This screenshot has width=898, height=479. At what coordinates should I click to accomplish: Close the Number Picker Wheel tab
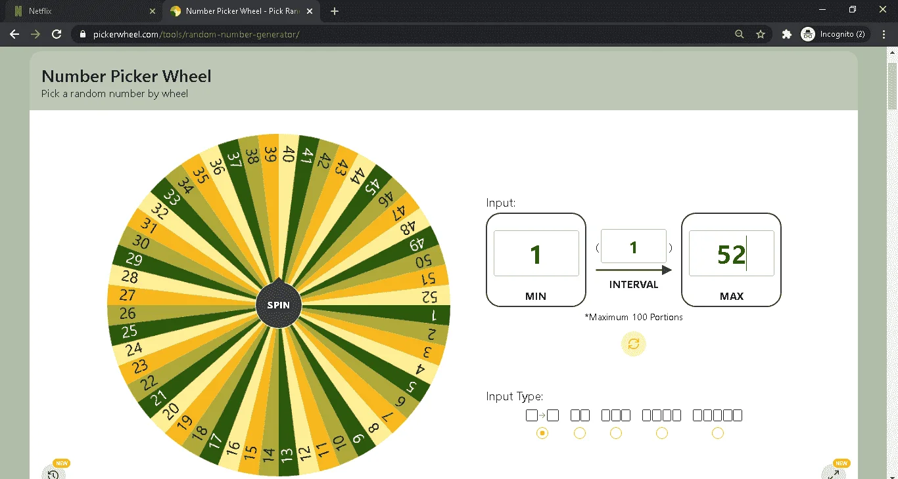click(x=309, y=11)
